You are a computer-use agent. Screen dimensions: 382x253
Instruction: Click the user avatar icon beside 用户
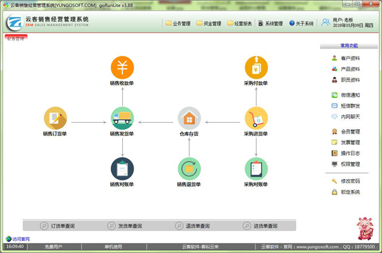pyautogui.click(x=325, y=22)
